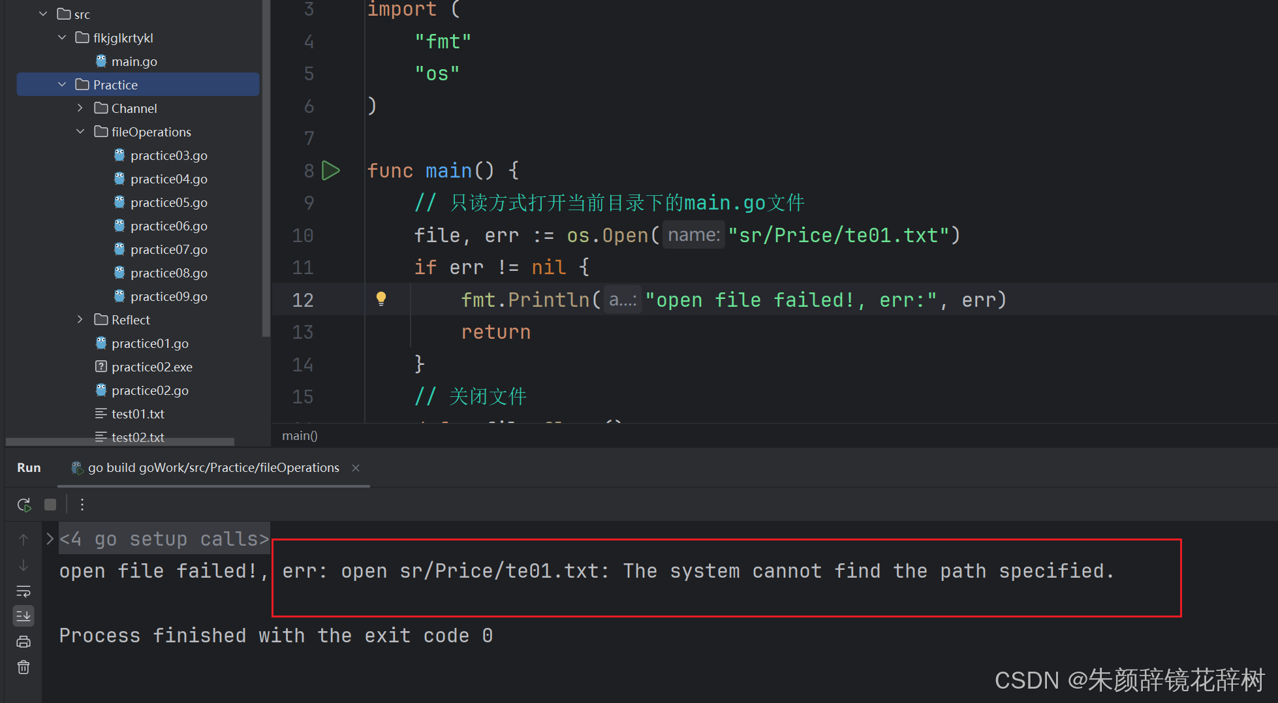Select the Practice folder
The image size is (1278, 703).
138,85
